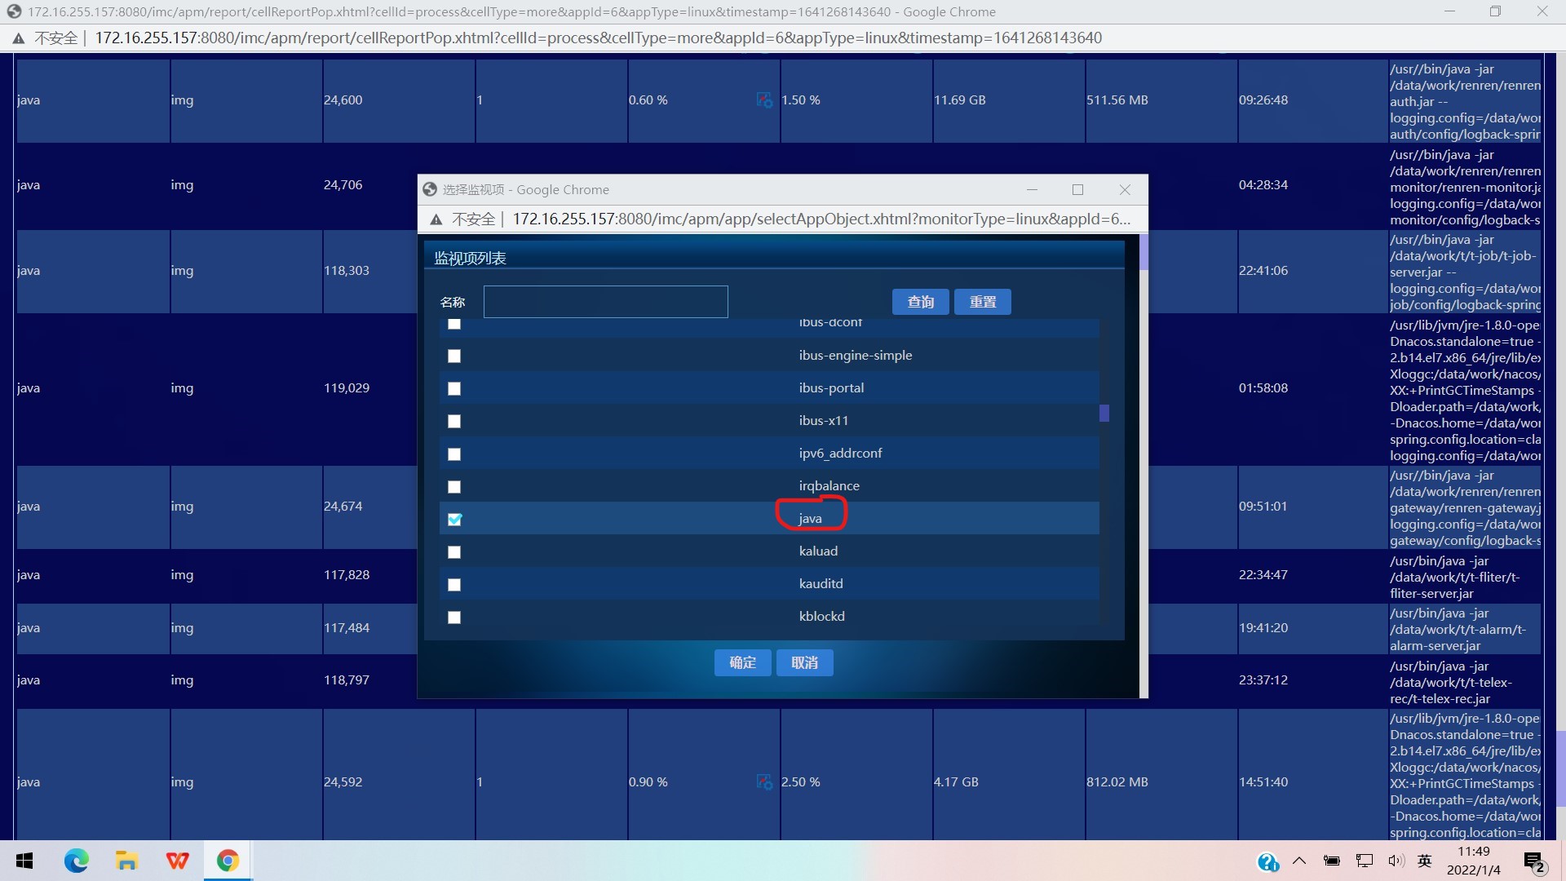Click the network icon in the system tray
The width and height of the screenshot is (1566, 881).
tap(1364, 861)
